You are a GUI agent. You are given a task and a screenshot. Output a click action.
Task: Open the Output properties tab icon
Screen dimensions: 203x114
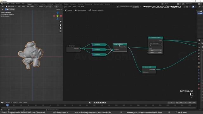coord(199,50)
